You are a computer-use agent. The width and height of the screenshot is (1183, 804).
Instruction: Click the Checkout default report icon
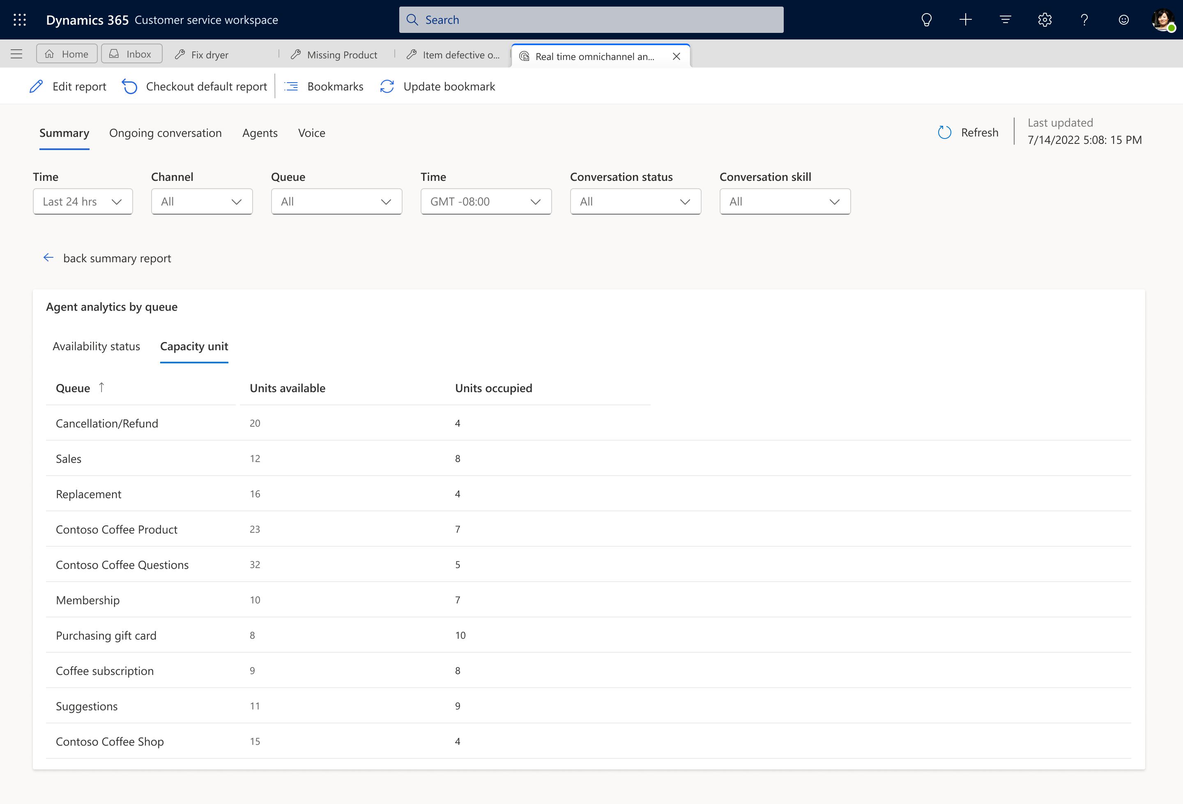pyautogui.click(x=130, y=86)
